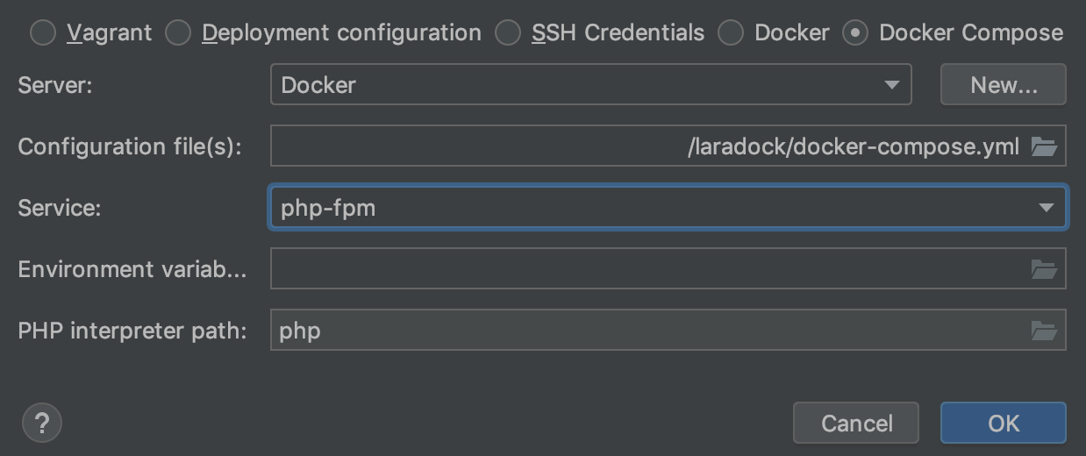Confirm with the OK button

[1003, 423]
